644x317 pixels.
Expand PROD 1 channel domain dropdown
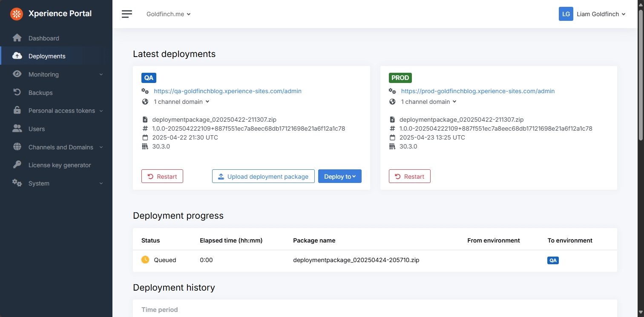pyautogui.click(x=429, y=102)
